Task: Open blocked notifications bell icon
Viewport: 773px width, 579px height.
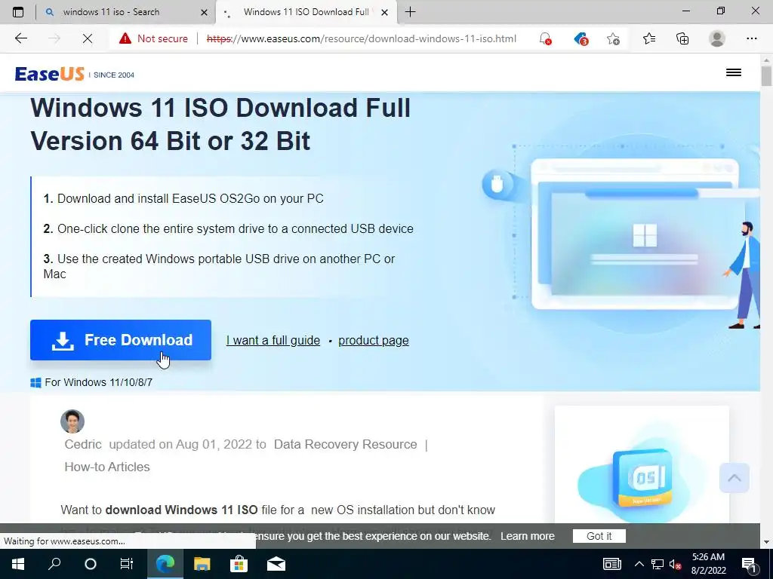Action: click(x=545, y=38)
